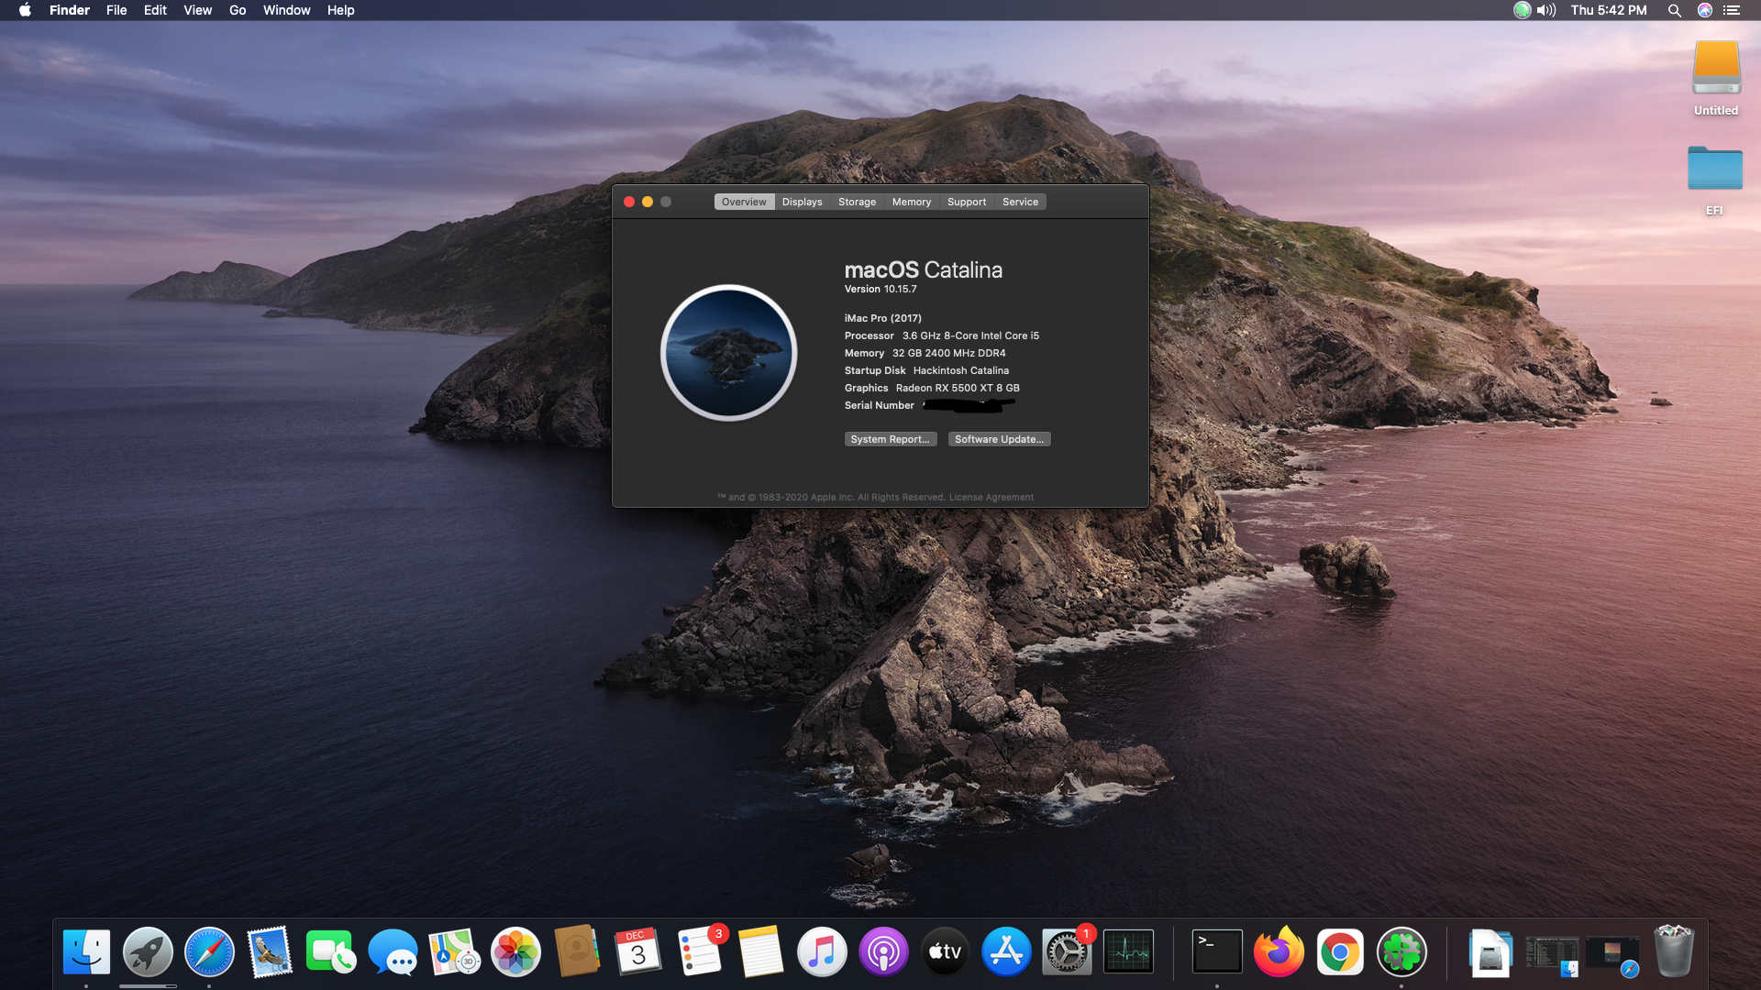Image resolution: width=1761 pixels, height=990 pixels.
Task: Open Activity Monitor dock icon
Action: (x=1128, y=952)
